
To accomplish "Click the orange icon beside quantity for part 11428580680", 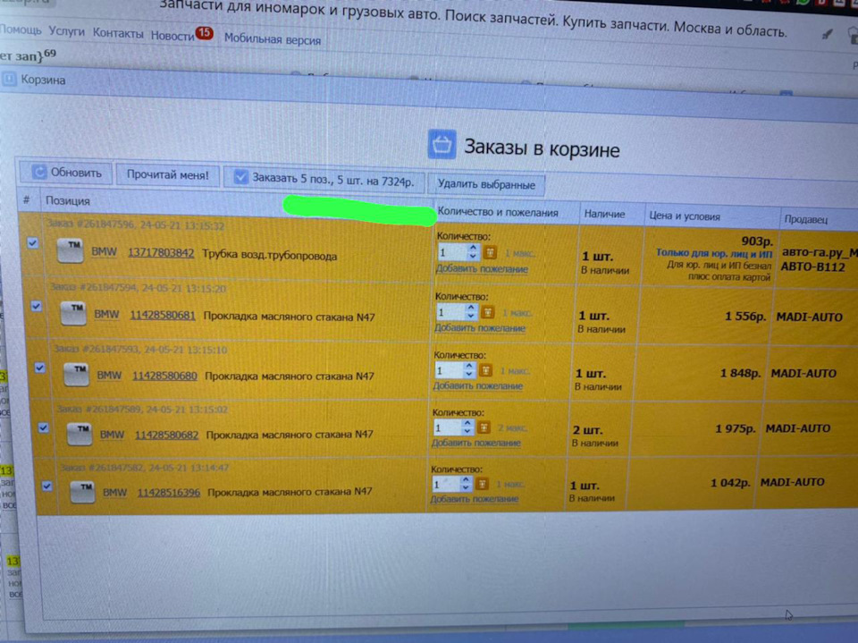I will [485, 370].
